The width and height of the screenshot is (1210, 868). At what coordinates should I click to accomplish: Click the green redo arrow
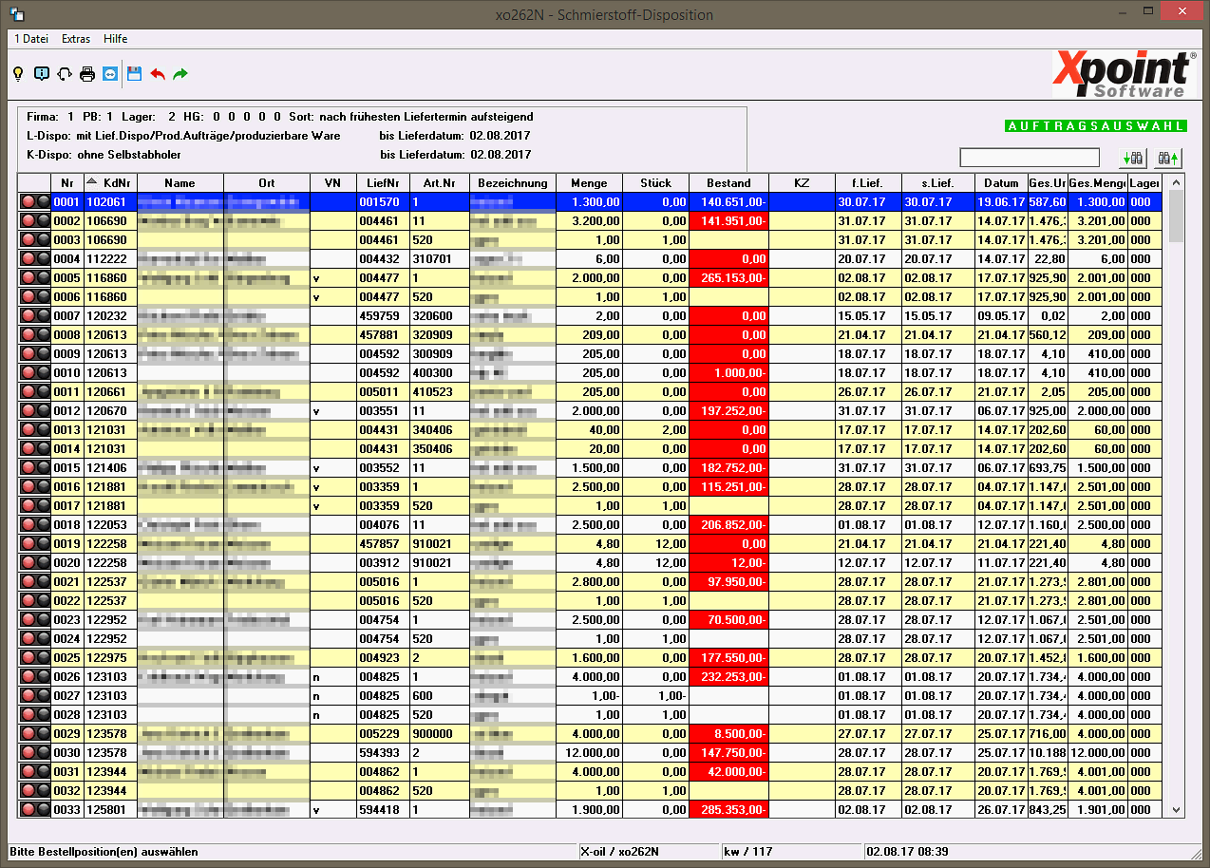pos(180,73)
